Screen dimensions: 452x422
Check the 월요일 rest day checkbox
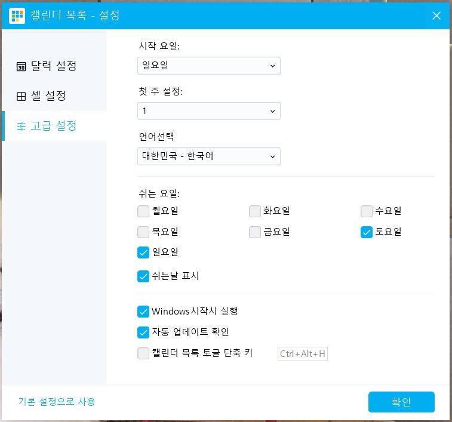coord(143,211)
